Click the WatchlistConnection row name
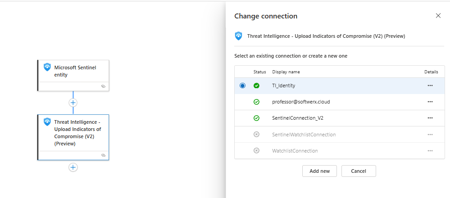450x198 pixels. coord(295,151)
